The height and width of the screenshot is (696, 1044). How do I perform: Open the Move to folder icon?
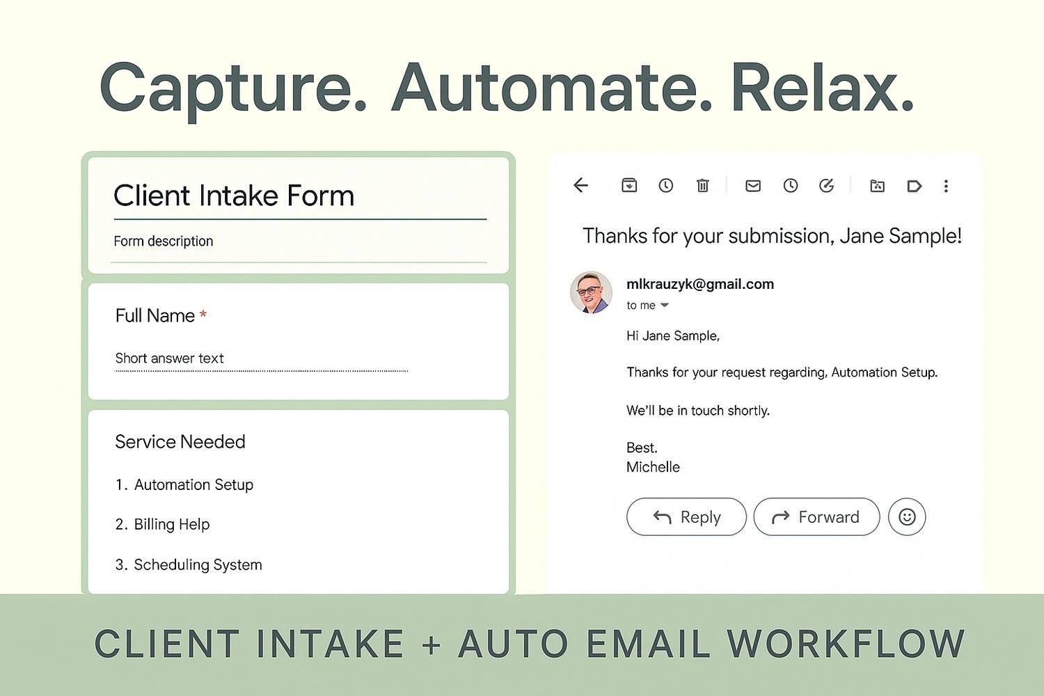(x=878, y=186)
